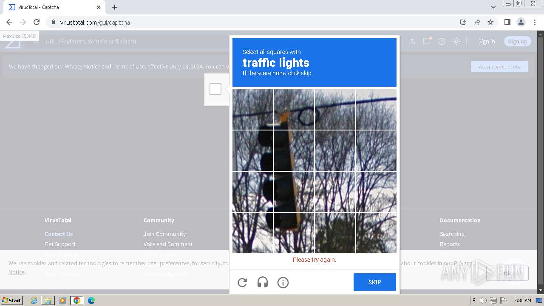Viewport: 544px width, 306px height.
Task: Click the address bar URL
Action: pyautogui.click(x=95, y=22)
